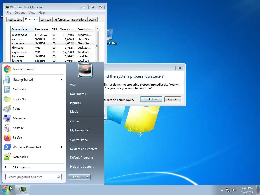This screenshot has width=260, height=195.
Task: Click the Lock button
Action: 76,177
